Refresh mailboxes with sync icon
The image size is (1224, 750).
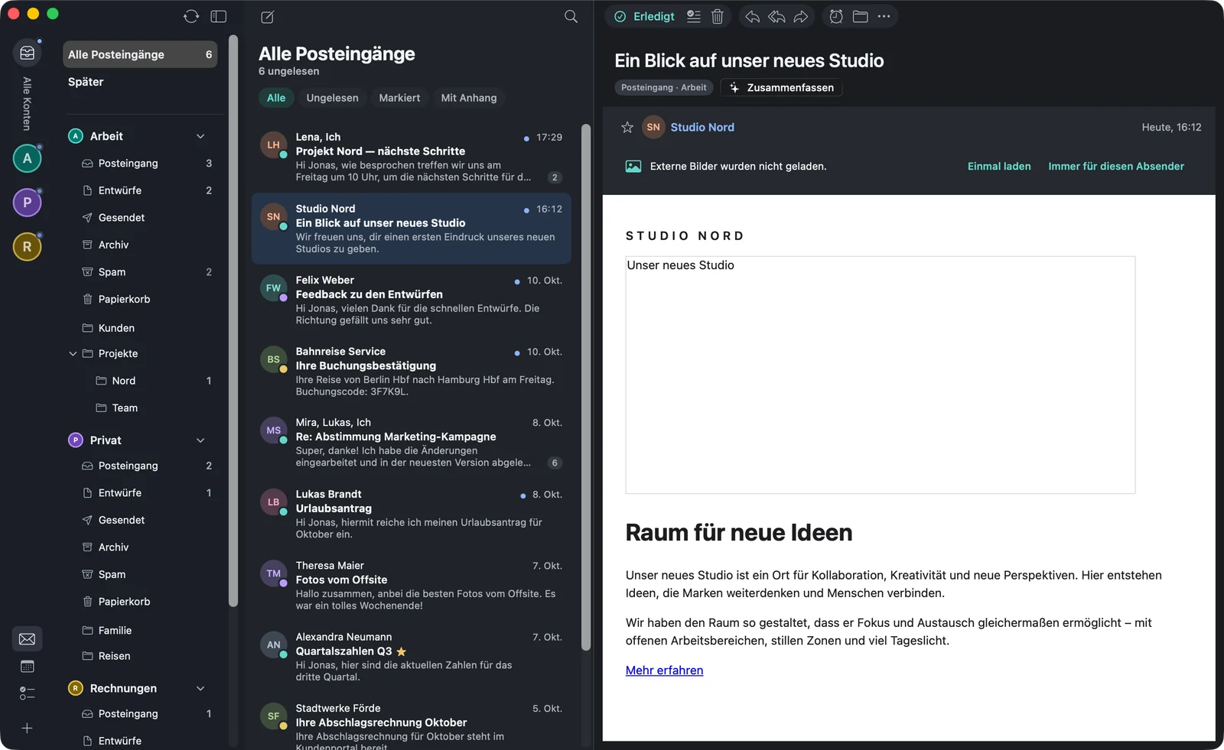191,17
